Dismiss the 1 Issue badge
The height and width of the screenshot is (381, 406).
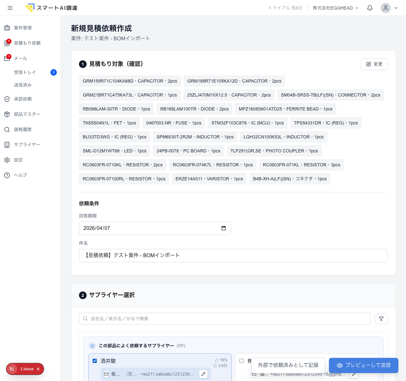pos(38,369)
